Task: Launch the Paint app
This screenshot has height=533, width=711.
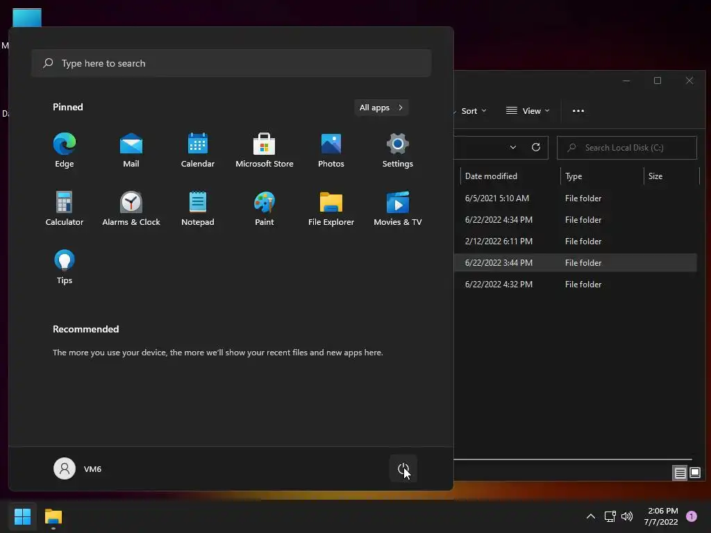Action: click(x=265, y=208)
